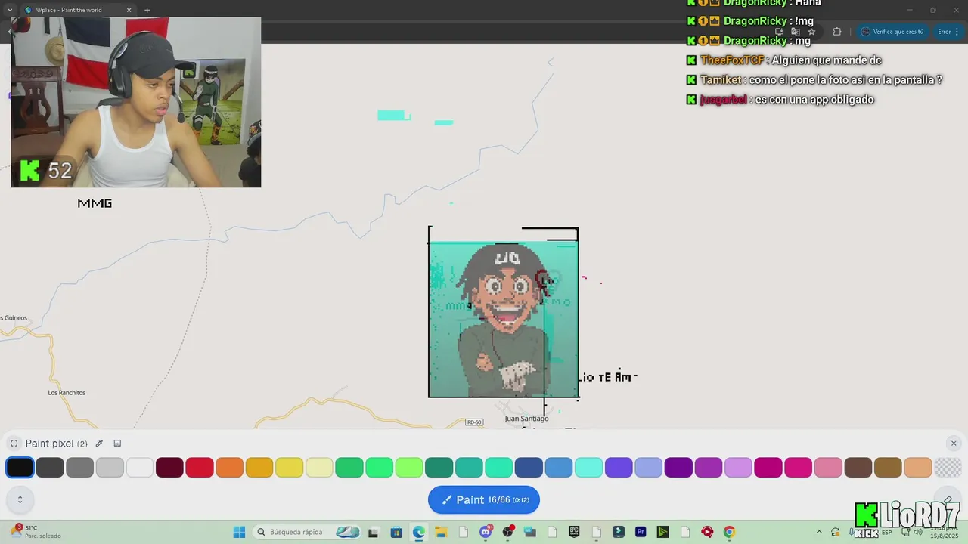Close the Paint pixel panel
This screenshot has width=968, height=544.
point(954,444)
